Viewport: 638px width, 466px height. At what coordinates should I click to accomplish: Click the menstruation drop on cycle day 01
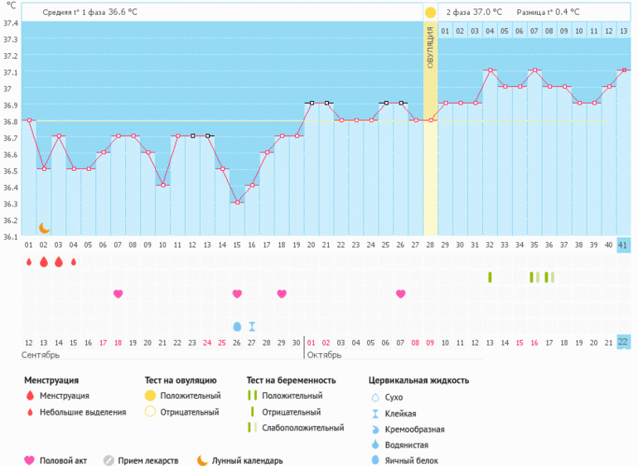click(x=29, y=262)
